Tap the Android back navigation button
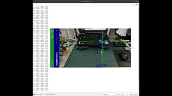 [133, 40]
